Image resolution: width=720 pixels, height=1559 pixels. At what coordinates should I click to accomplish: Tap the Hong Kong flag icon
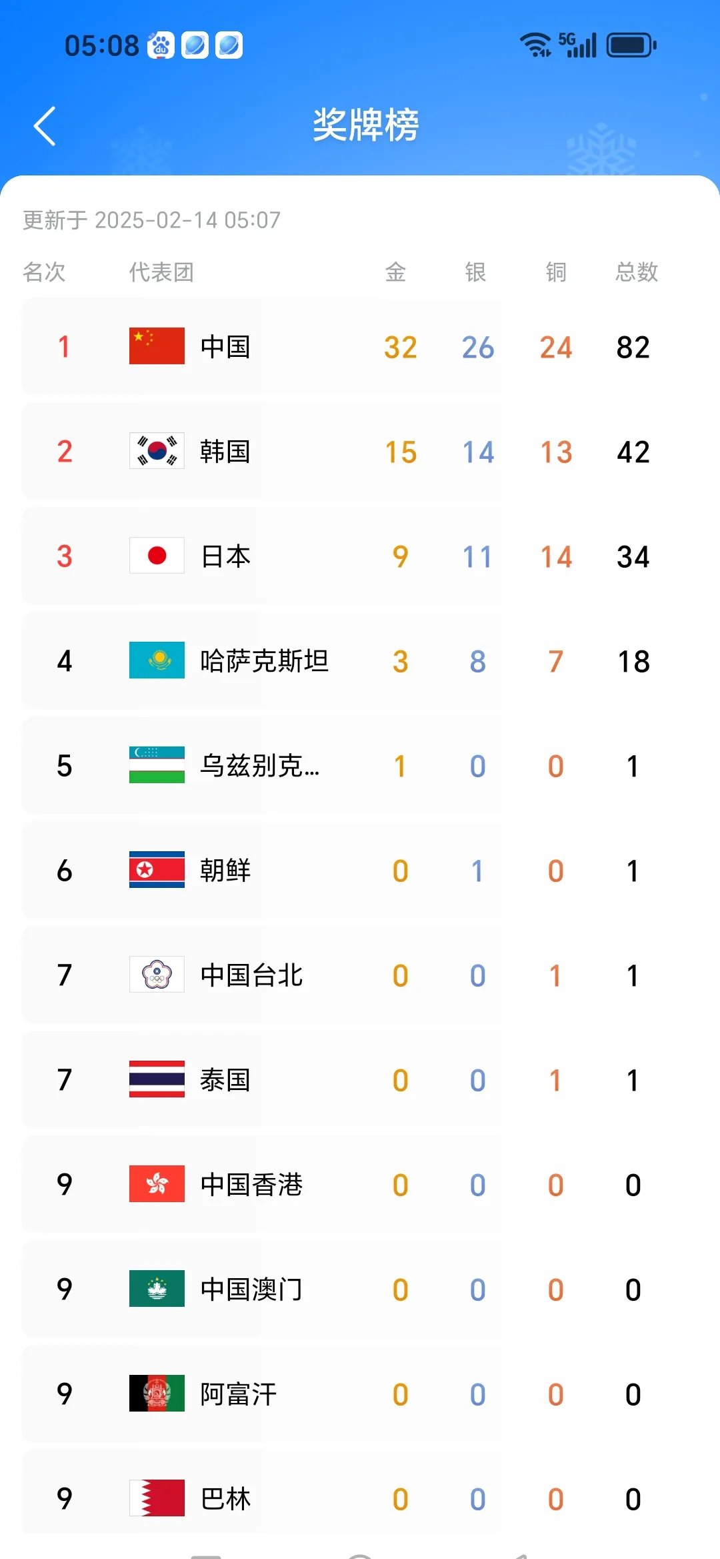tap(157, 1184)
